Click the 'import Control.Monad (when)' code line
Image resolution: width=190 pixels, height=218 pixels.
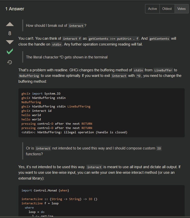point(45,190)
